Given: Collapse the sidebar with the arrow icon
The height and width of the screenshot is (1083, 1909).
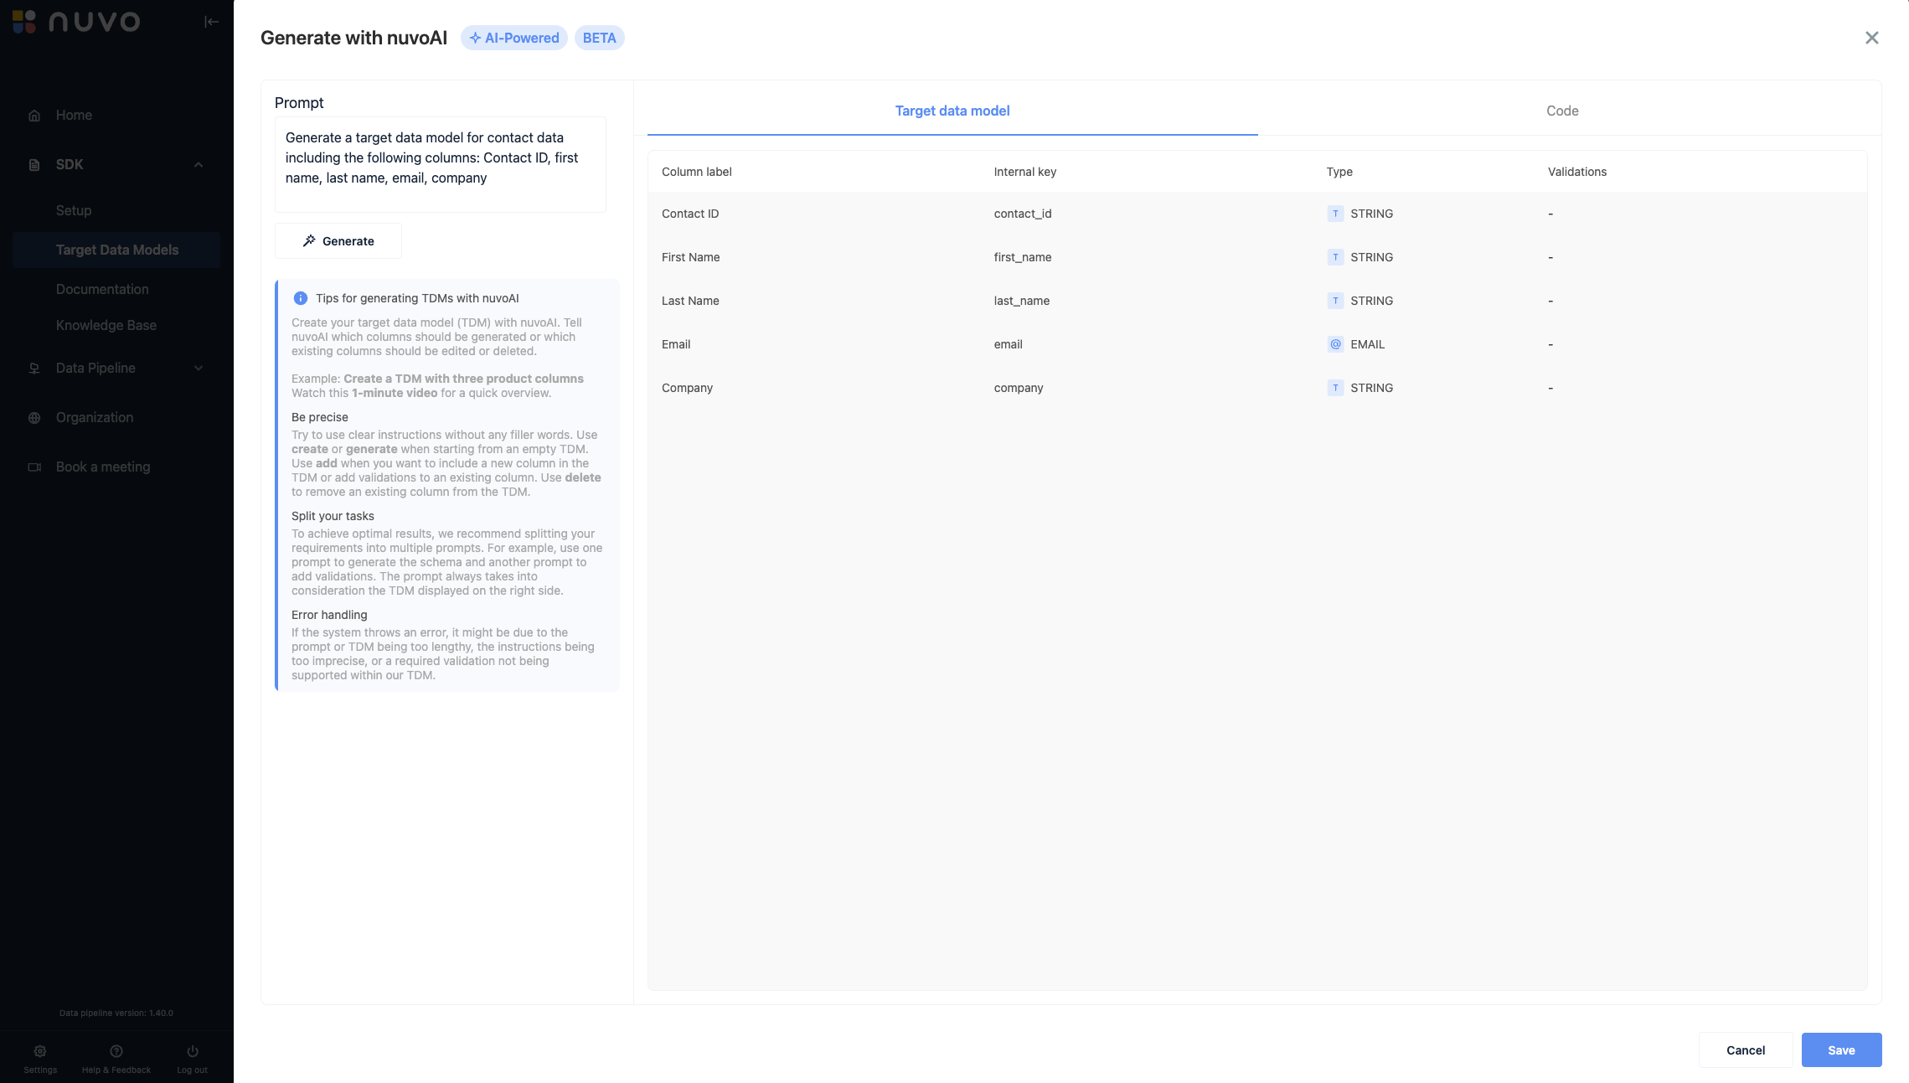Looking at the screenshot, I should tap(212, 22).
